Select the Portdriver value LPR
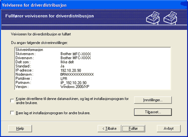 [64, 78]
